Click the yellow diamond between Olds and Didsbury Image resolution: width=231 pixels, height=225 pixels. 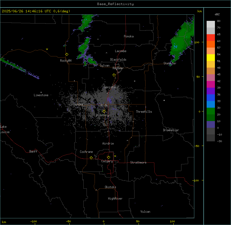[x=104, y=111]
